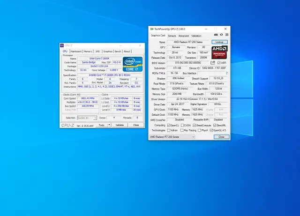
Task: Click the Bus Interface question mark icon
Action: pyautogui.click(x=227, y=73)
